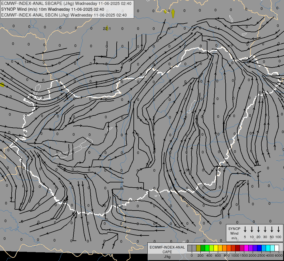Click the 20 m/s wind arrow in legend
The image size is (284, 261).
pyautogui.click(x=258, y=229)
